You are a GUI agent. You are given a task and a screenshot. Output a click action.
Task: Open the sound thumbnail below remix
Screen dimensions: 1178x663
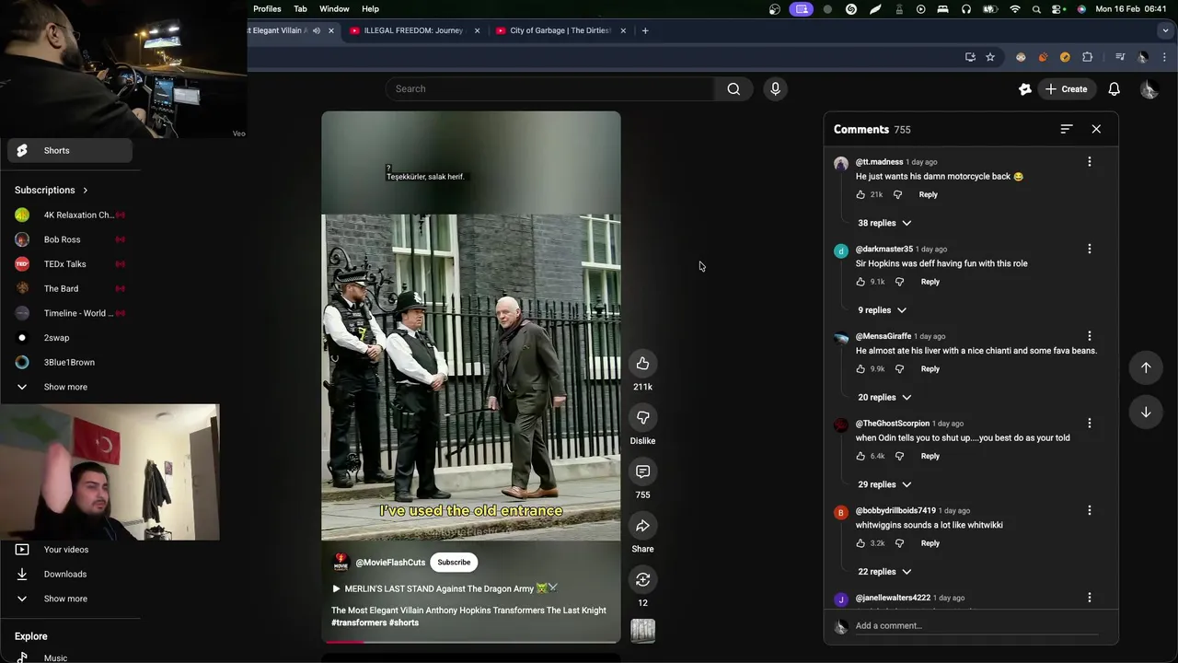click(642, 631)
